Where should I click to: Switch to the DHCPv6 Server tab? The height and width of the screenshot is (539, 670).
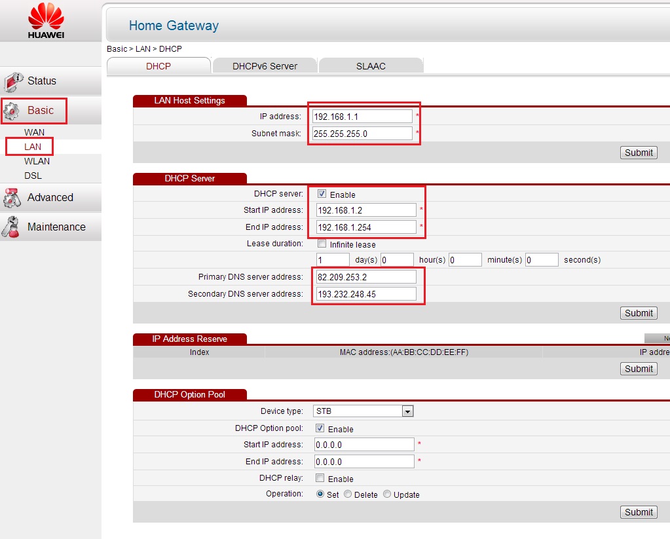(265, 66)
